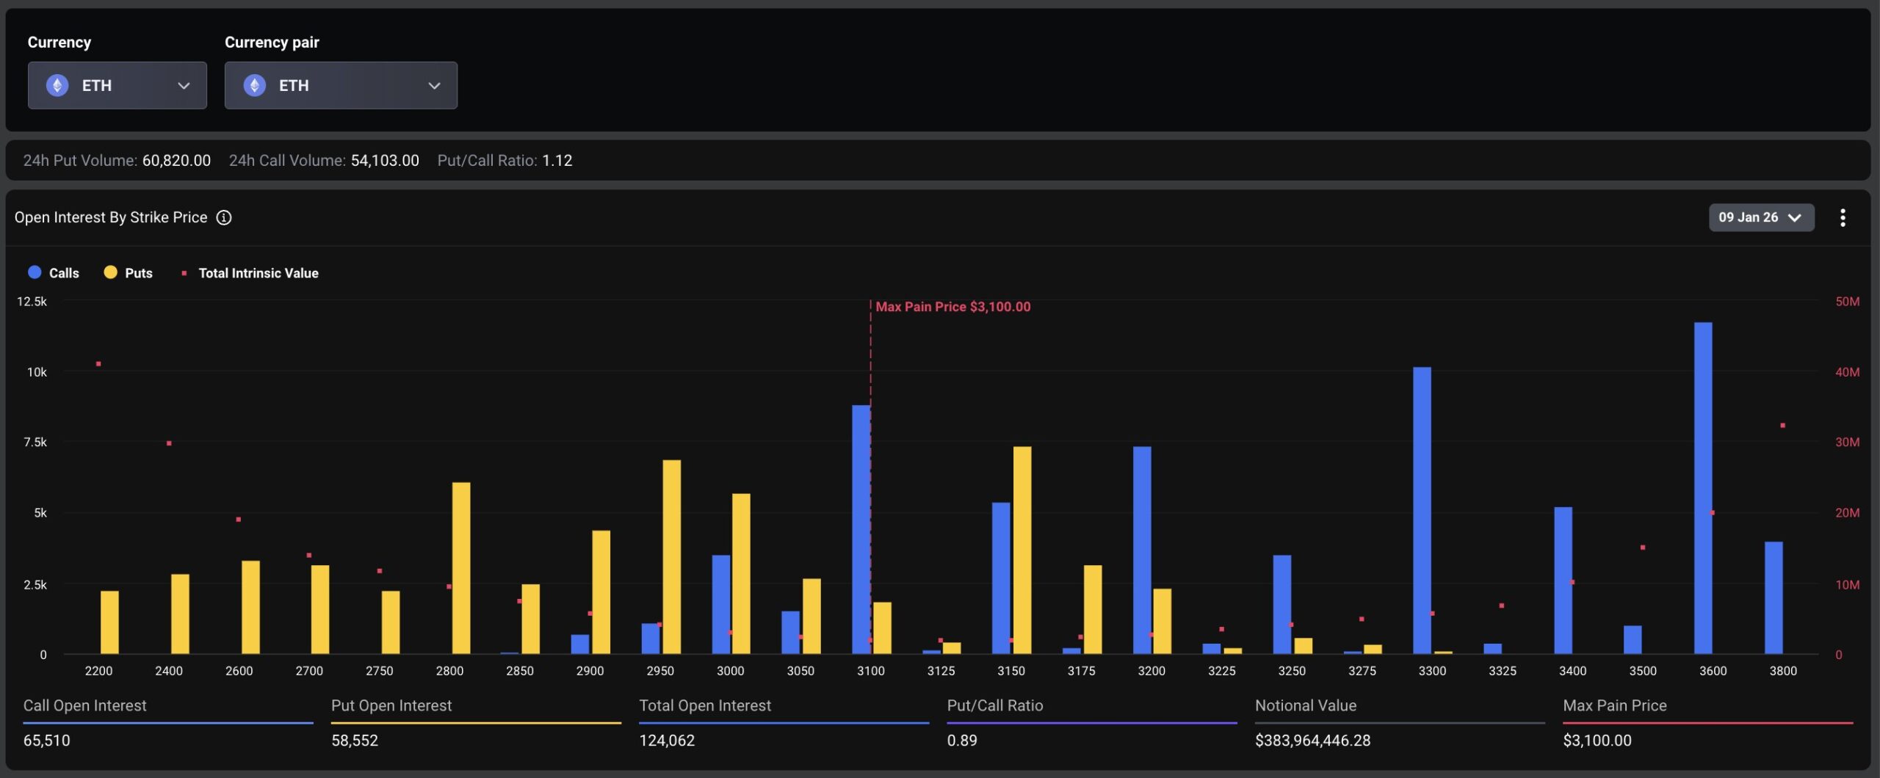The image size is (1880, 778).
Task: Toggle Total Intrinsic Value markers off
Action: coord(250,272)
